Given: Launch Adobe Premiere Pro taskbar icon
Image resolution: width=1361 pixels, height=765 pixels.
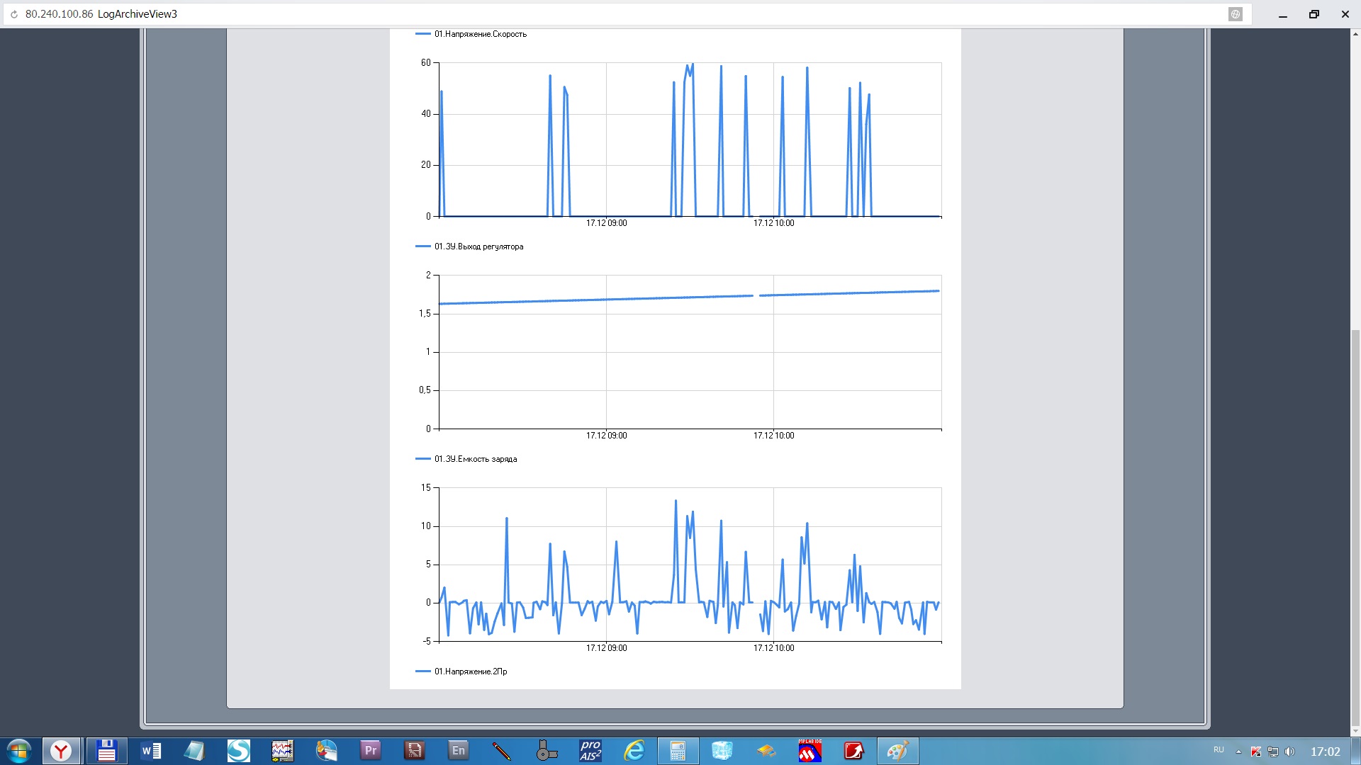Looking at the screenshot, I should tap(370, 750).
